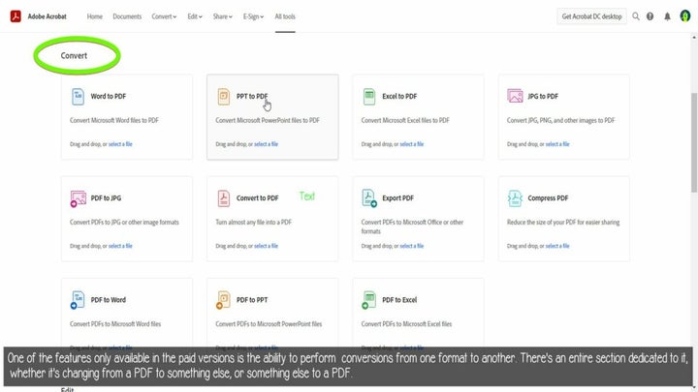Expand the Edit dropdown menu

[x=195, y=16]
